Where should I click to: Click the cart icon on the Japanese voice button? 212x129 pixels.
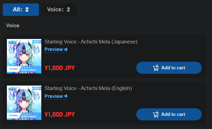[x=156, y=68]
